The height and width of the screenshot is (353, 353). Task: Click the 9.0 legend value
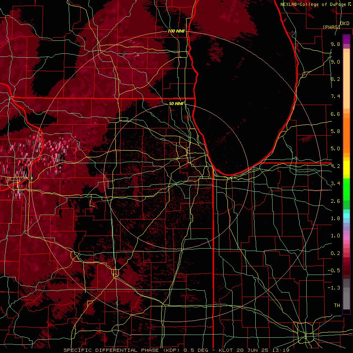coord(335,62)
